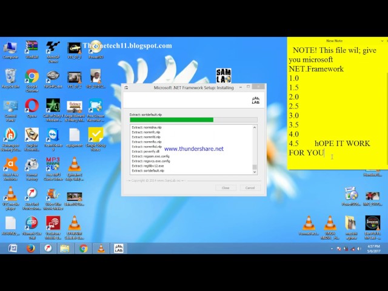Screen dimensions: 388x291
Task: Launch the Opera browser desktop shortcut
Action: coord(32,109)
